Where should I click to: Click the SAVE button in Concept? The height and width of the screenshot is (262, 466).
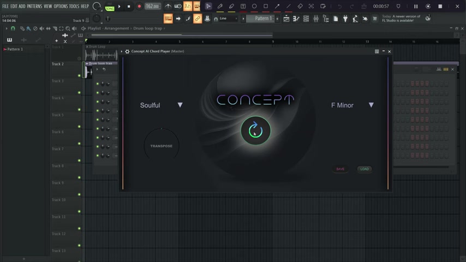[x=340, y=169]
